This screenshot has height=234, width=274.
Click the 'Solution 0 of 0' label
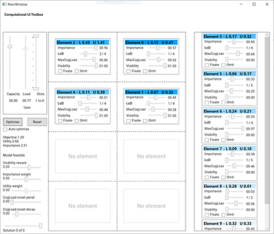(x=14, y=230)
